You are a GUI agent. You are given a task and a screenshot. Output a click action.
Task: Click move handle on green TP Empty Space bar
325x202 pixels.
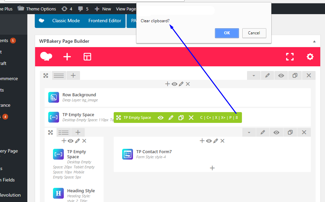coord(118,117)
